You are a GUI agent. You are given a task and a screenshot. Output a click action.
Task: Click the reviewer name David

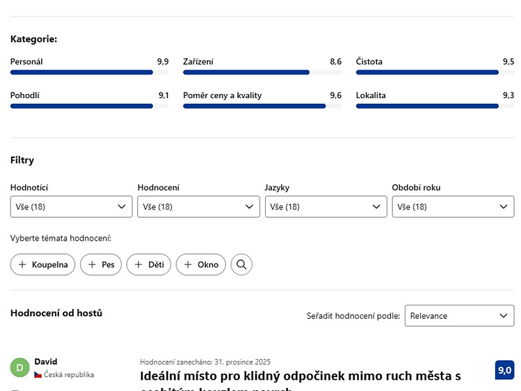point(45,362)
